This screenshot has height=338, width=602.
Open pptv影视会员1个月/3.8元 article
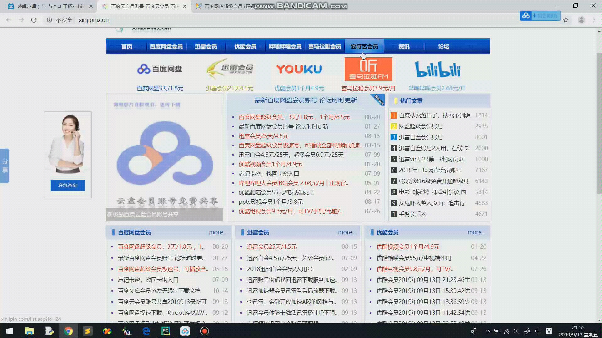pos(271,202)
